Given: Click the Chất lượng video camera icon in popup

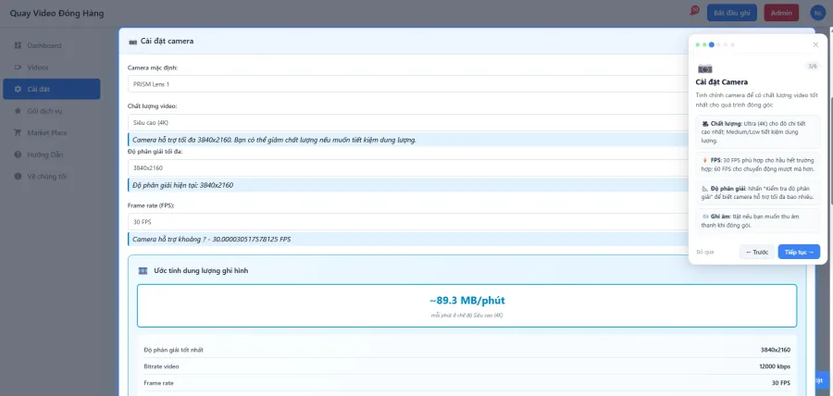Looking at the screenshot, I should 705,123.
